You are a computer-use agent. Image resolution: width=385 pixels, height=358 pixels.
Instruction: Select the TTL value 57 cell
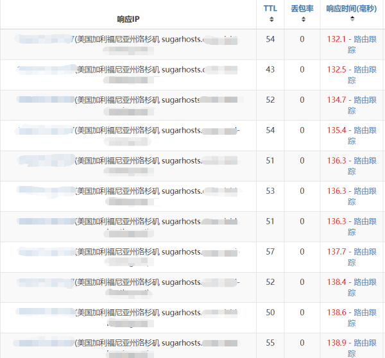[270, 252]
